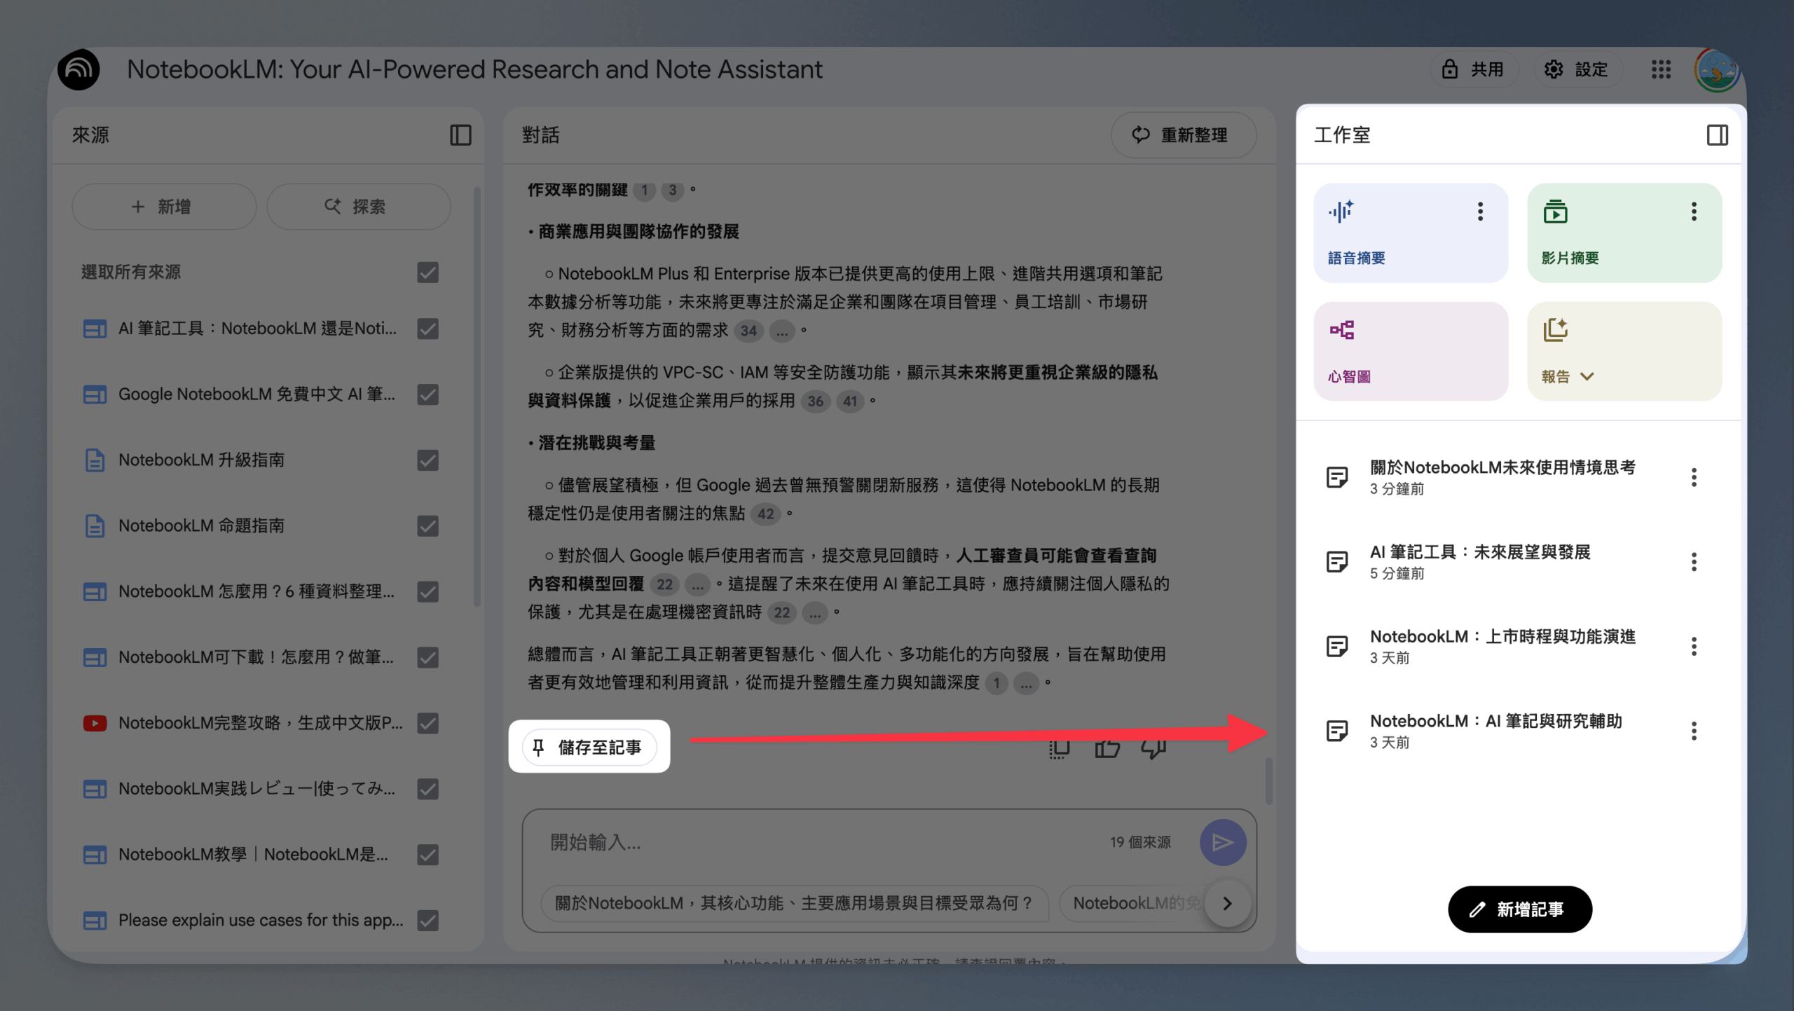
Task: Click the thumbs down feedback icon
Action: click(x=1153, y=748)
